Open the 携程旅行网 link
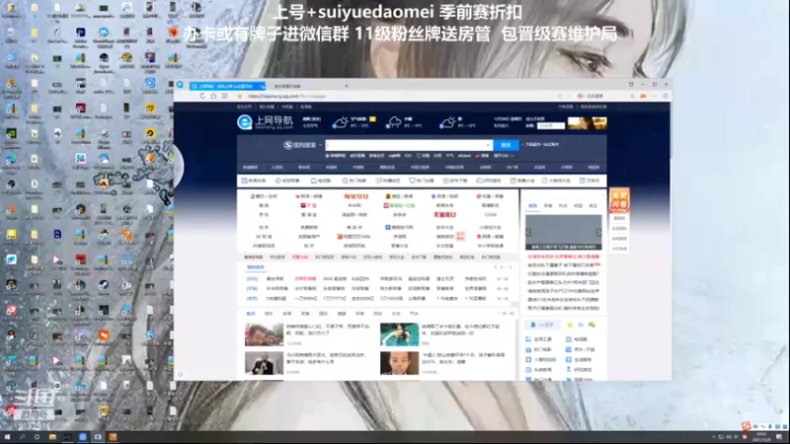This screenshot has width=790, height=444. [x=399, y=227]
